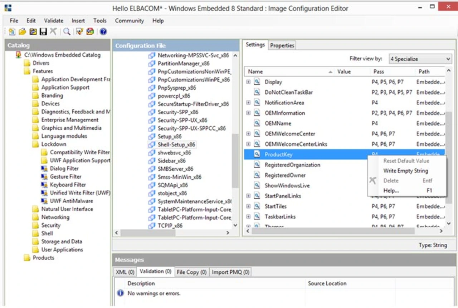This screenshot has width=458, height=308.
Task: Click the Settings horizontal scrollbar right arrow
Action: (441, 232)
